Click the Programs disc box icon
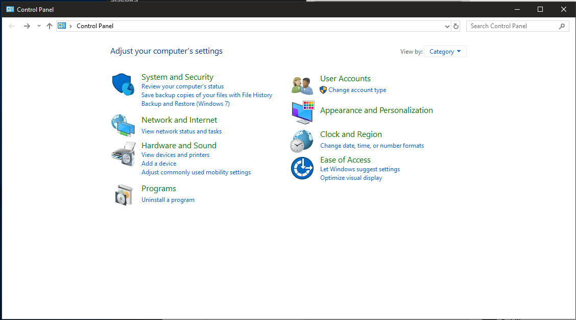 click(124, 195)
